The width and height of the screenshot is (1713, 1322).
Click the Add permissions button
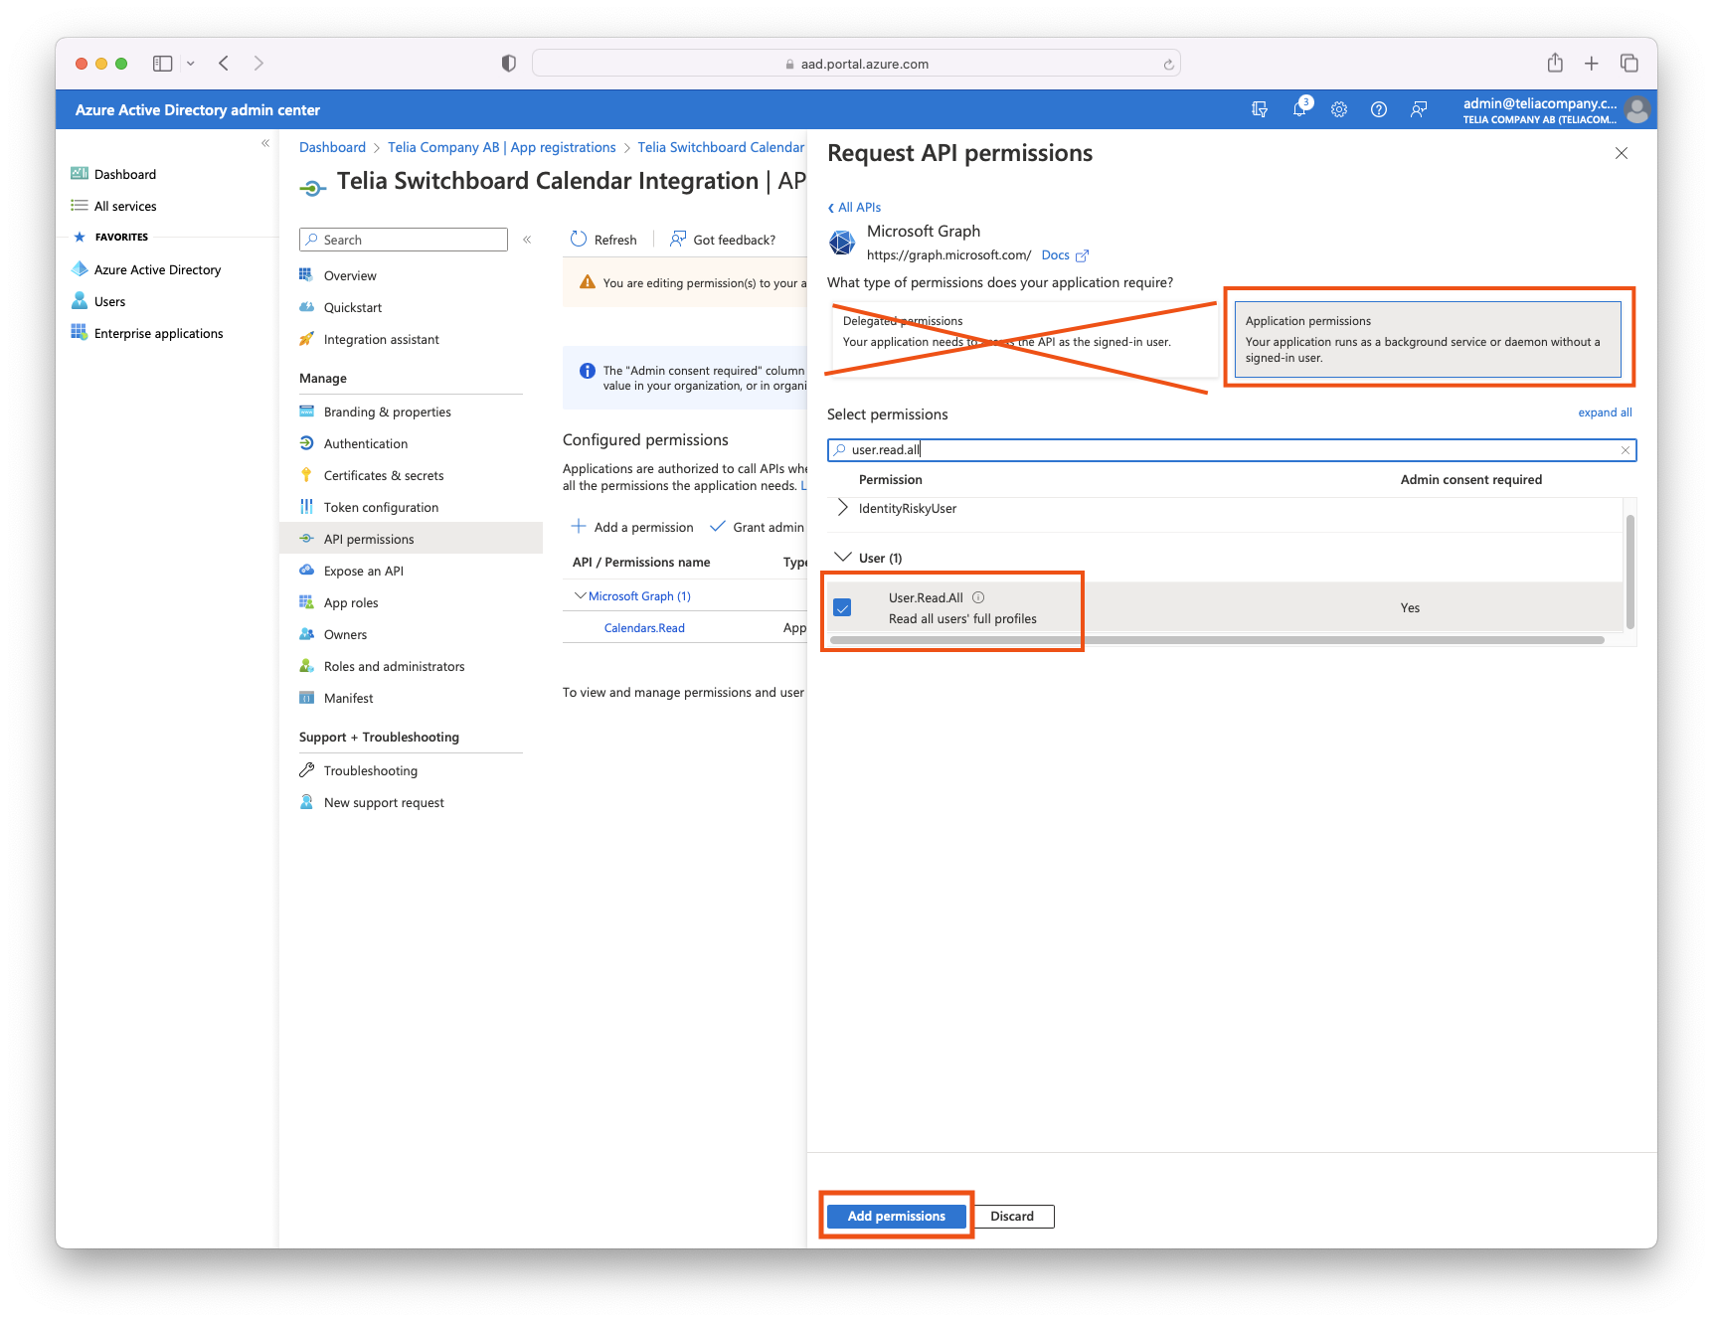(x=897, y=1216)
